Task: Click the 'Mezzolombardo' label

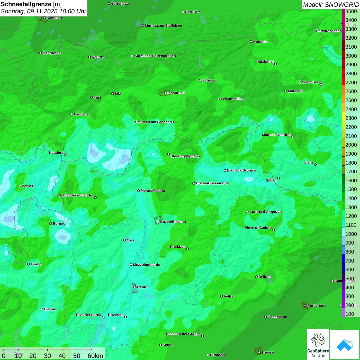Action: [147, 265]
